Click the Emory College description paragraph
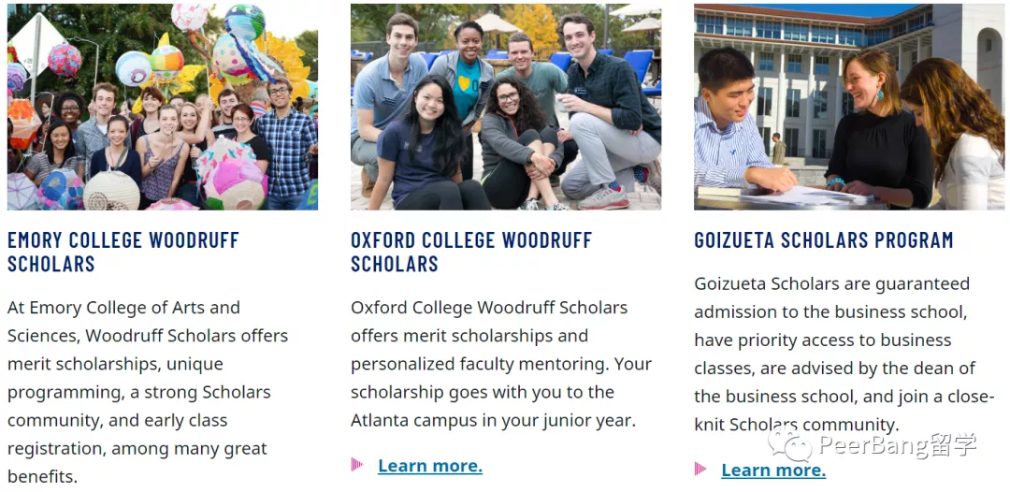This screenshot has width=1010, height=492. pos(150,391)
